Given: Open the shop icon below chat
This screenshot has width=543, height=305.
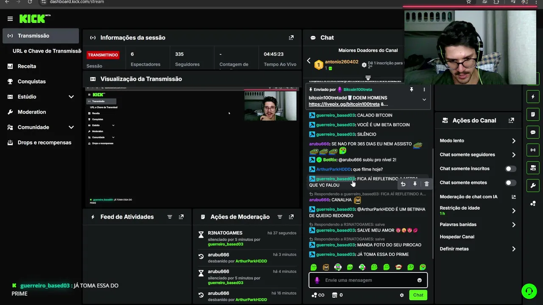Looking at the screenshot, I should 334,295.
